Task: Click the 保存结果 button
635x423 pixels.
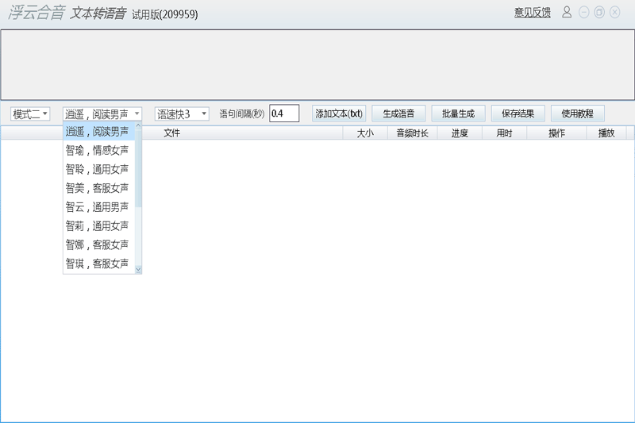Action: 518,113
